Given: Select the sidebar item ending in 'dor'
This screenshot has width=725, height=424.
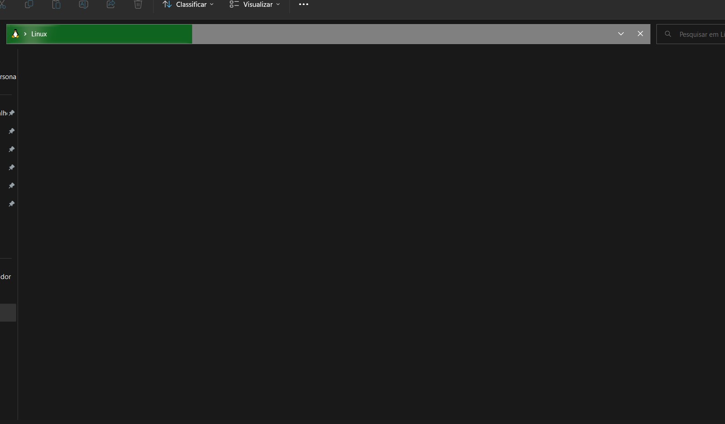Looking at the screenshot, I should click(5, 277).
